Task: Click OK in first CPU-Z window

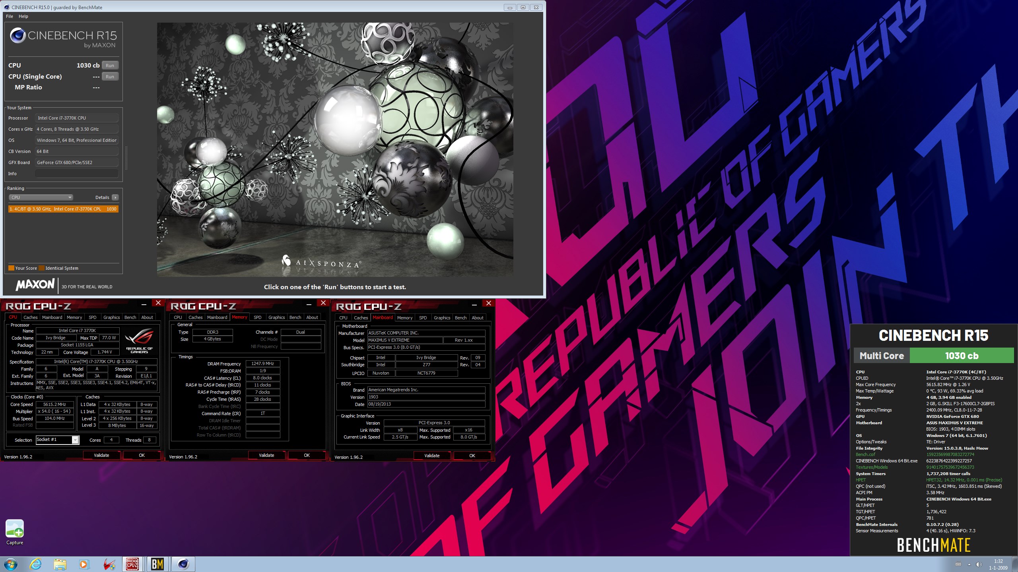Action: [142, 455]
